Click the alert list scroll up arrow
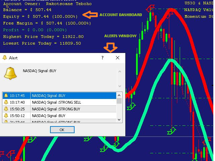 [119, 95]
